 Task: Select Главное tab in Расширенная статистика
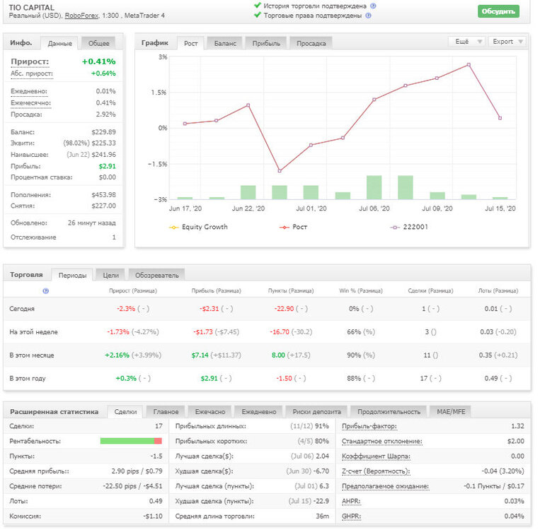(x=166, y=412)
